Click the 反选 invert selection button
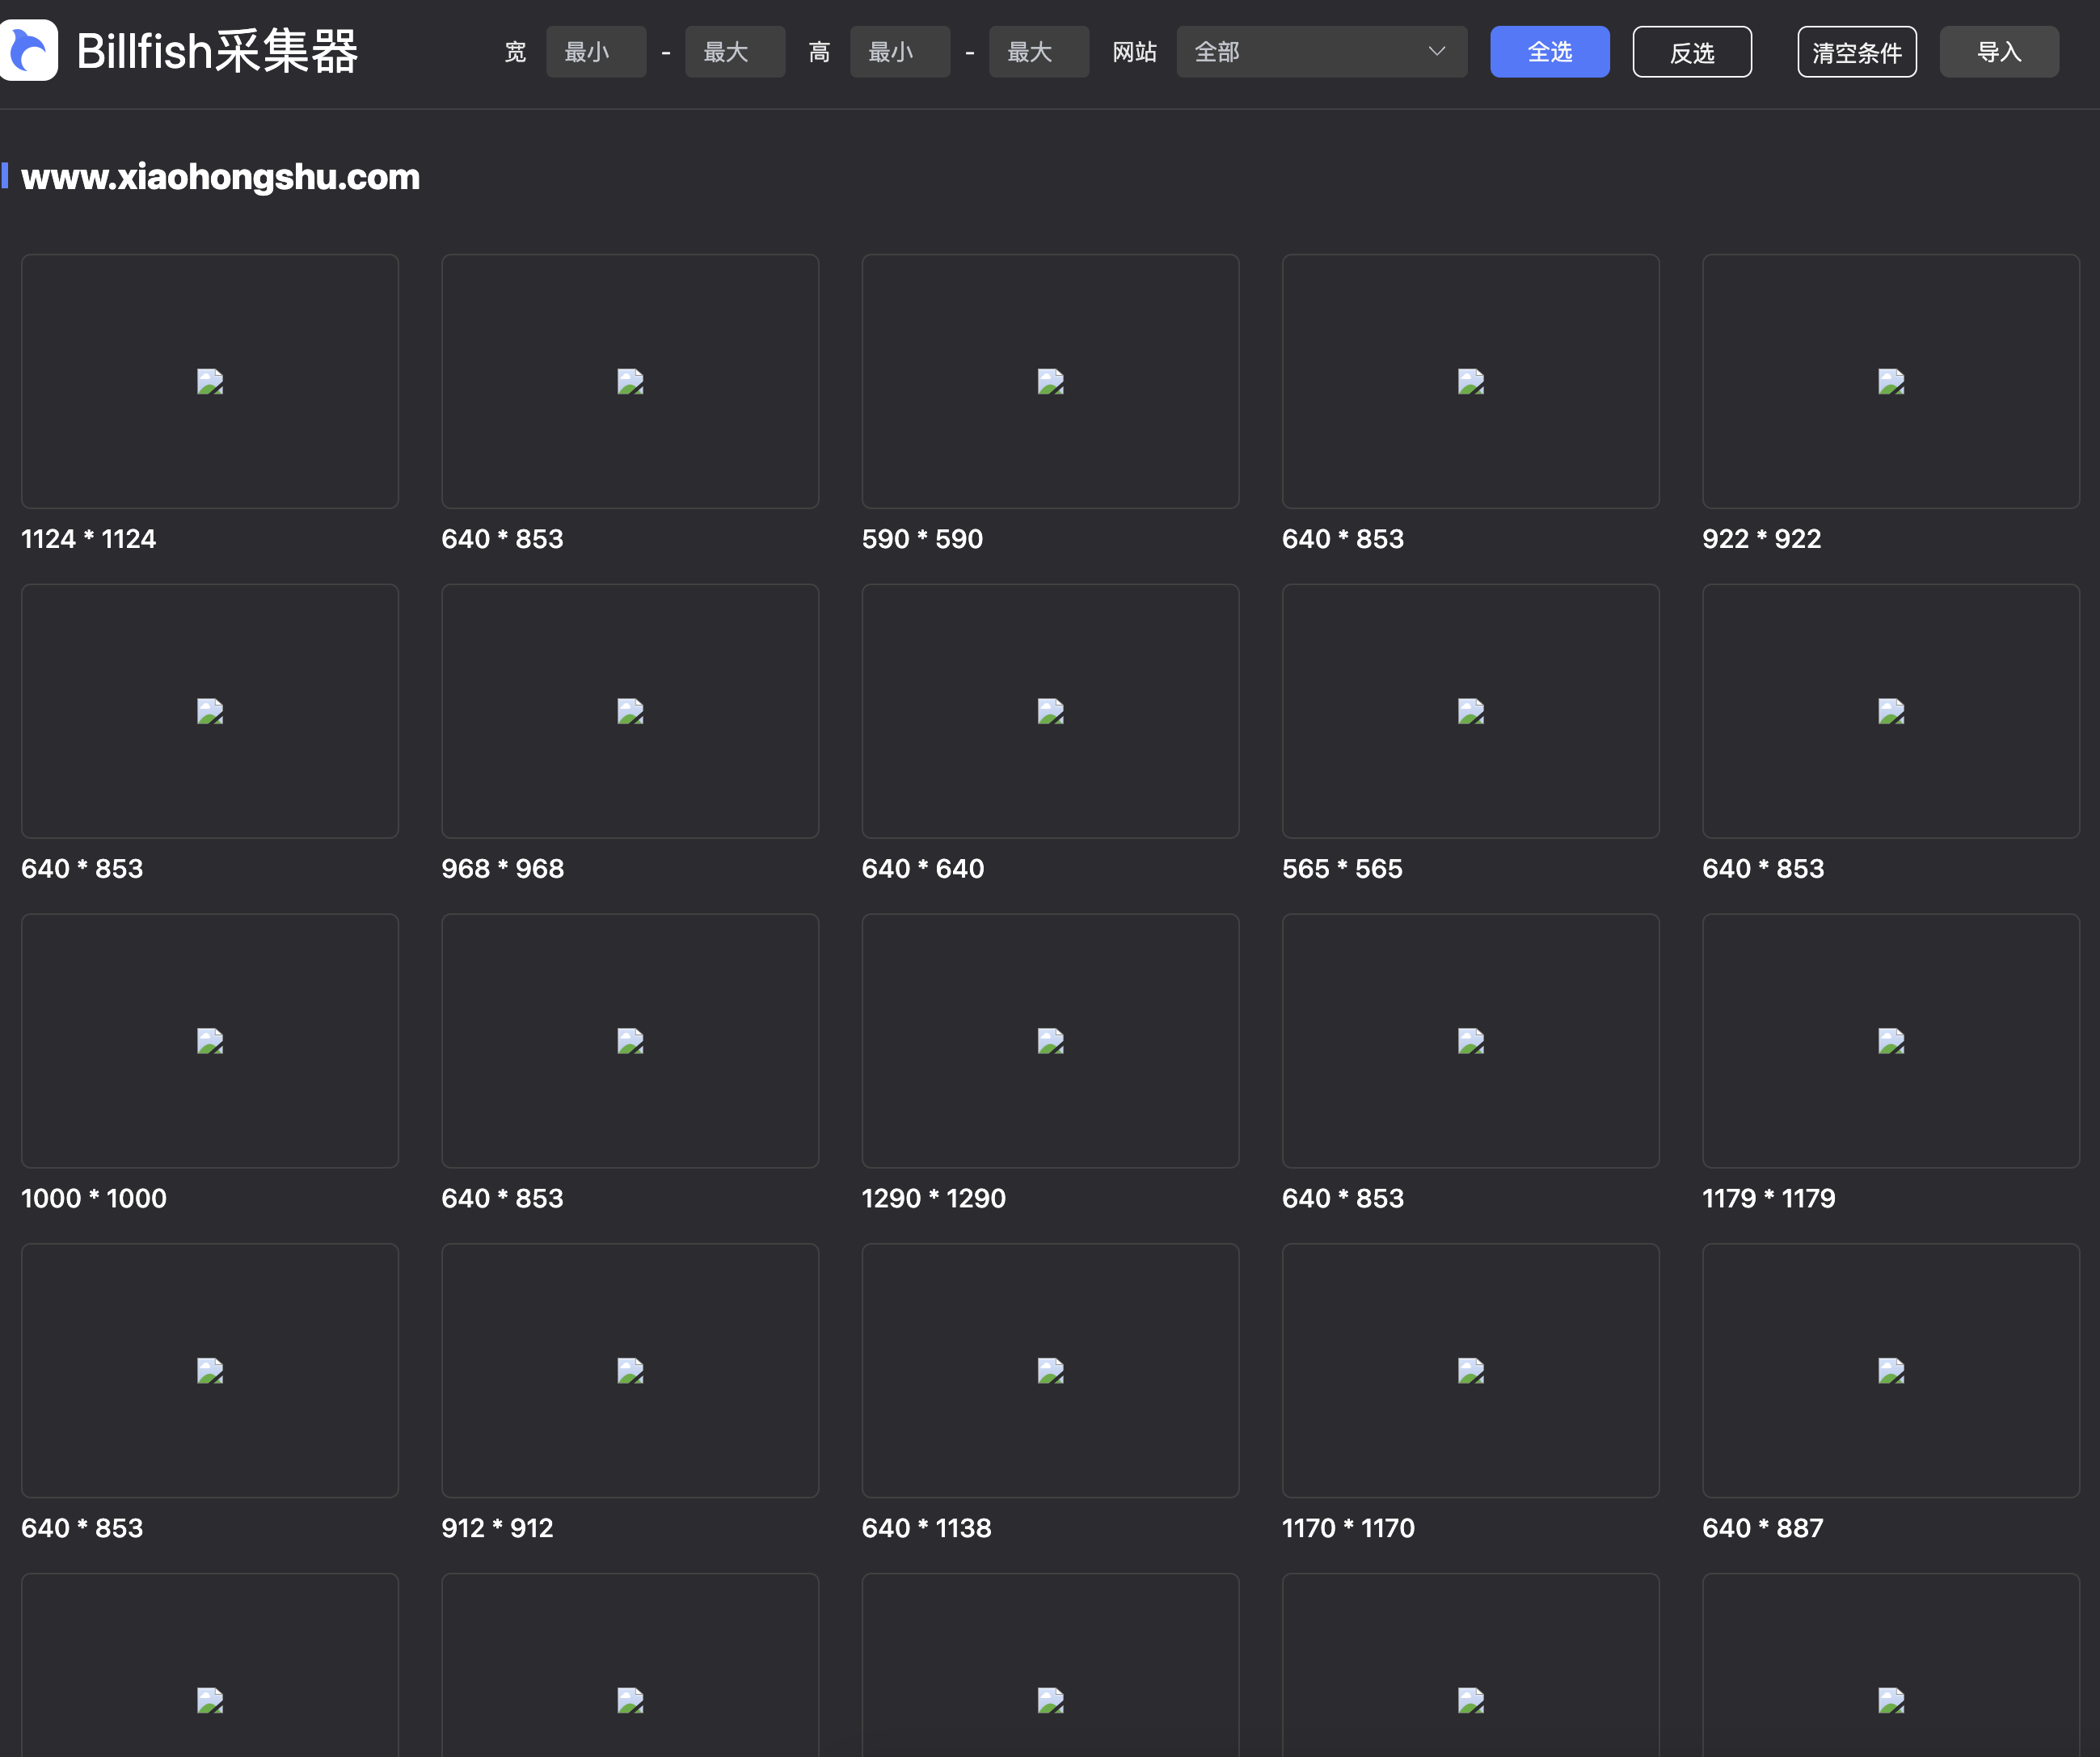The width and height of the screenshot is (2100, 1757). (x=1692, y=52)
